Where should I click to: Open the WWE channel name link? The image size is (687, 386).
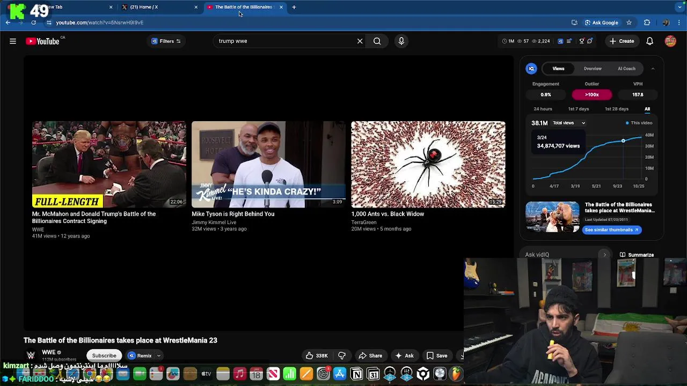click(48, 352)
